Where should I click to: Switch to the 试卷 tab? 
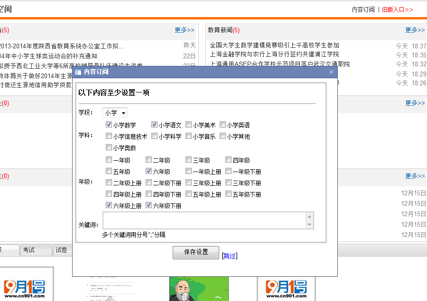point(62,250)
